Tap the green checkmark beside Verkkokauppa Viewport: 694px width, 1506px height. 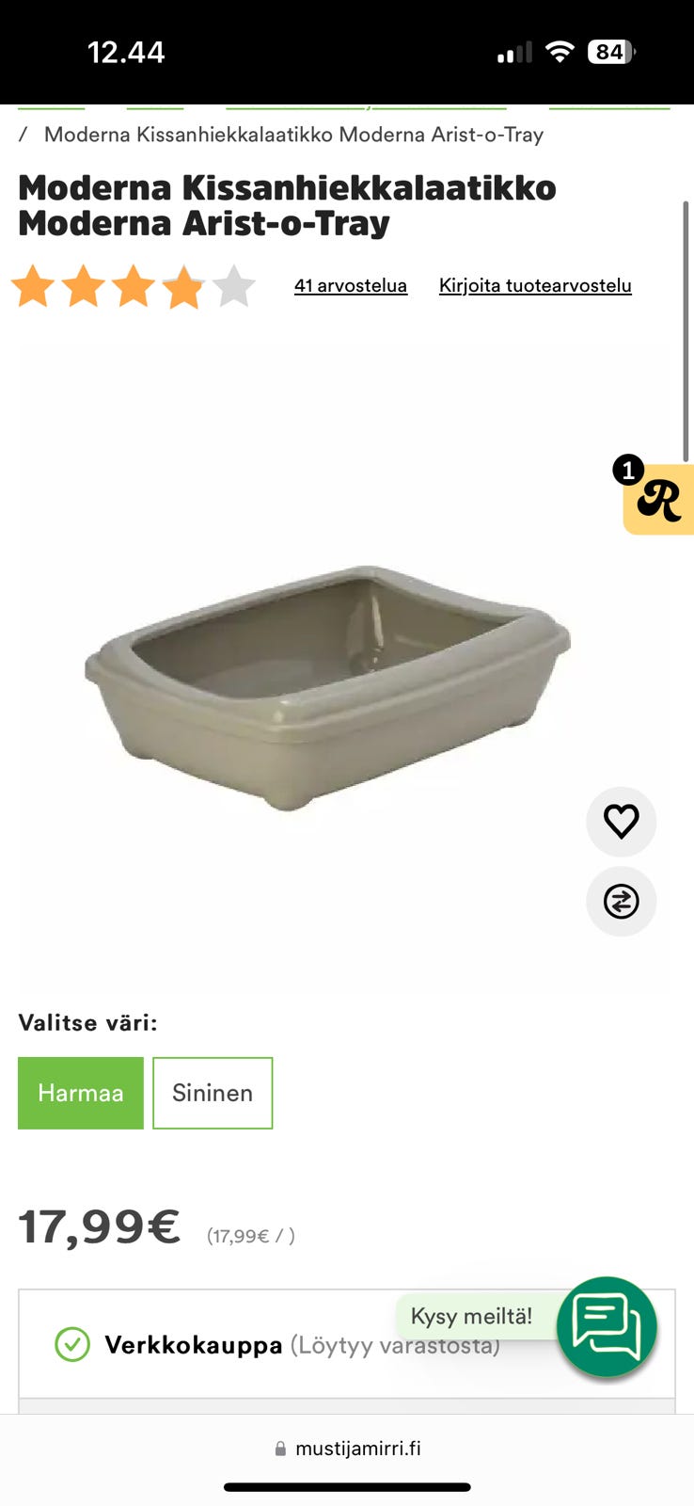72,1345
